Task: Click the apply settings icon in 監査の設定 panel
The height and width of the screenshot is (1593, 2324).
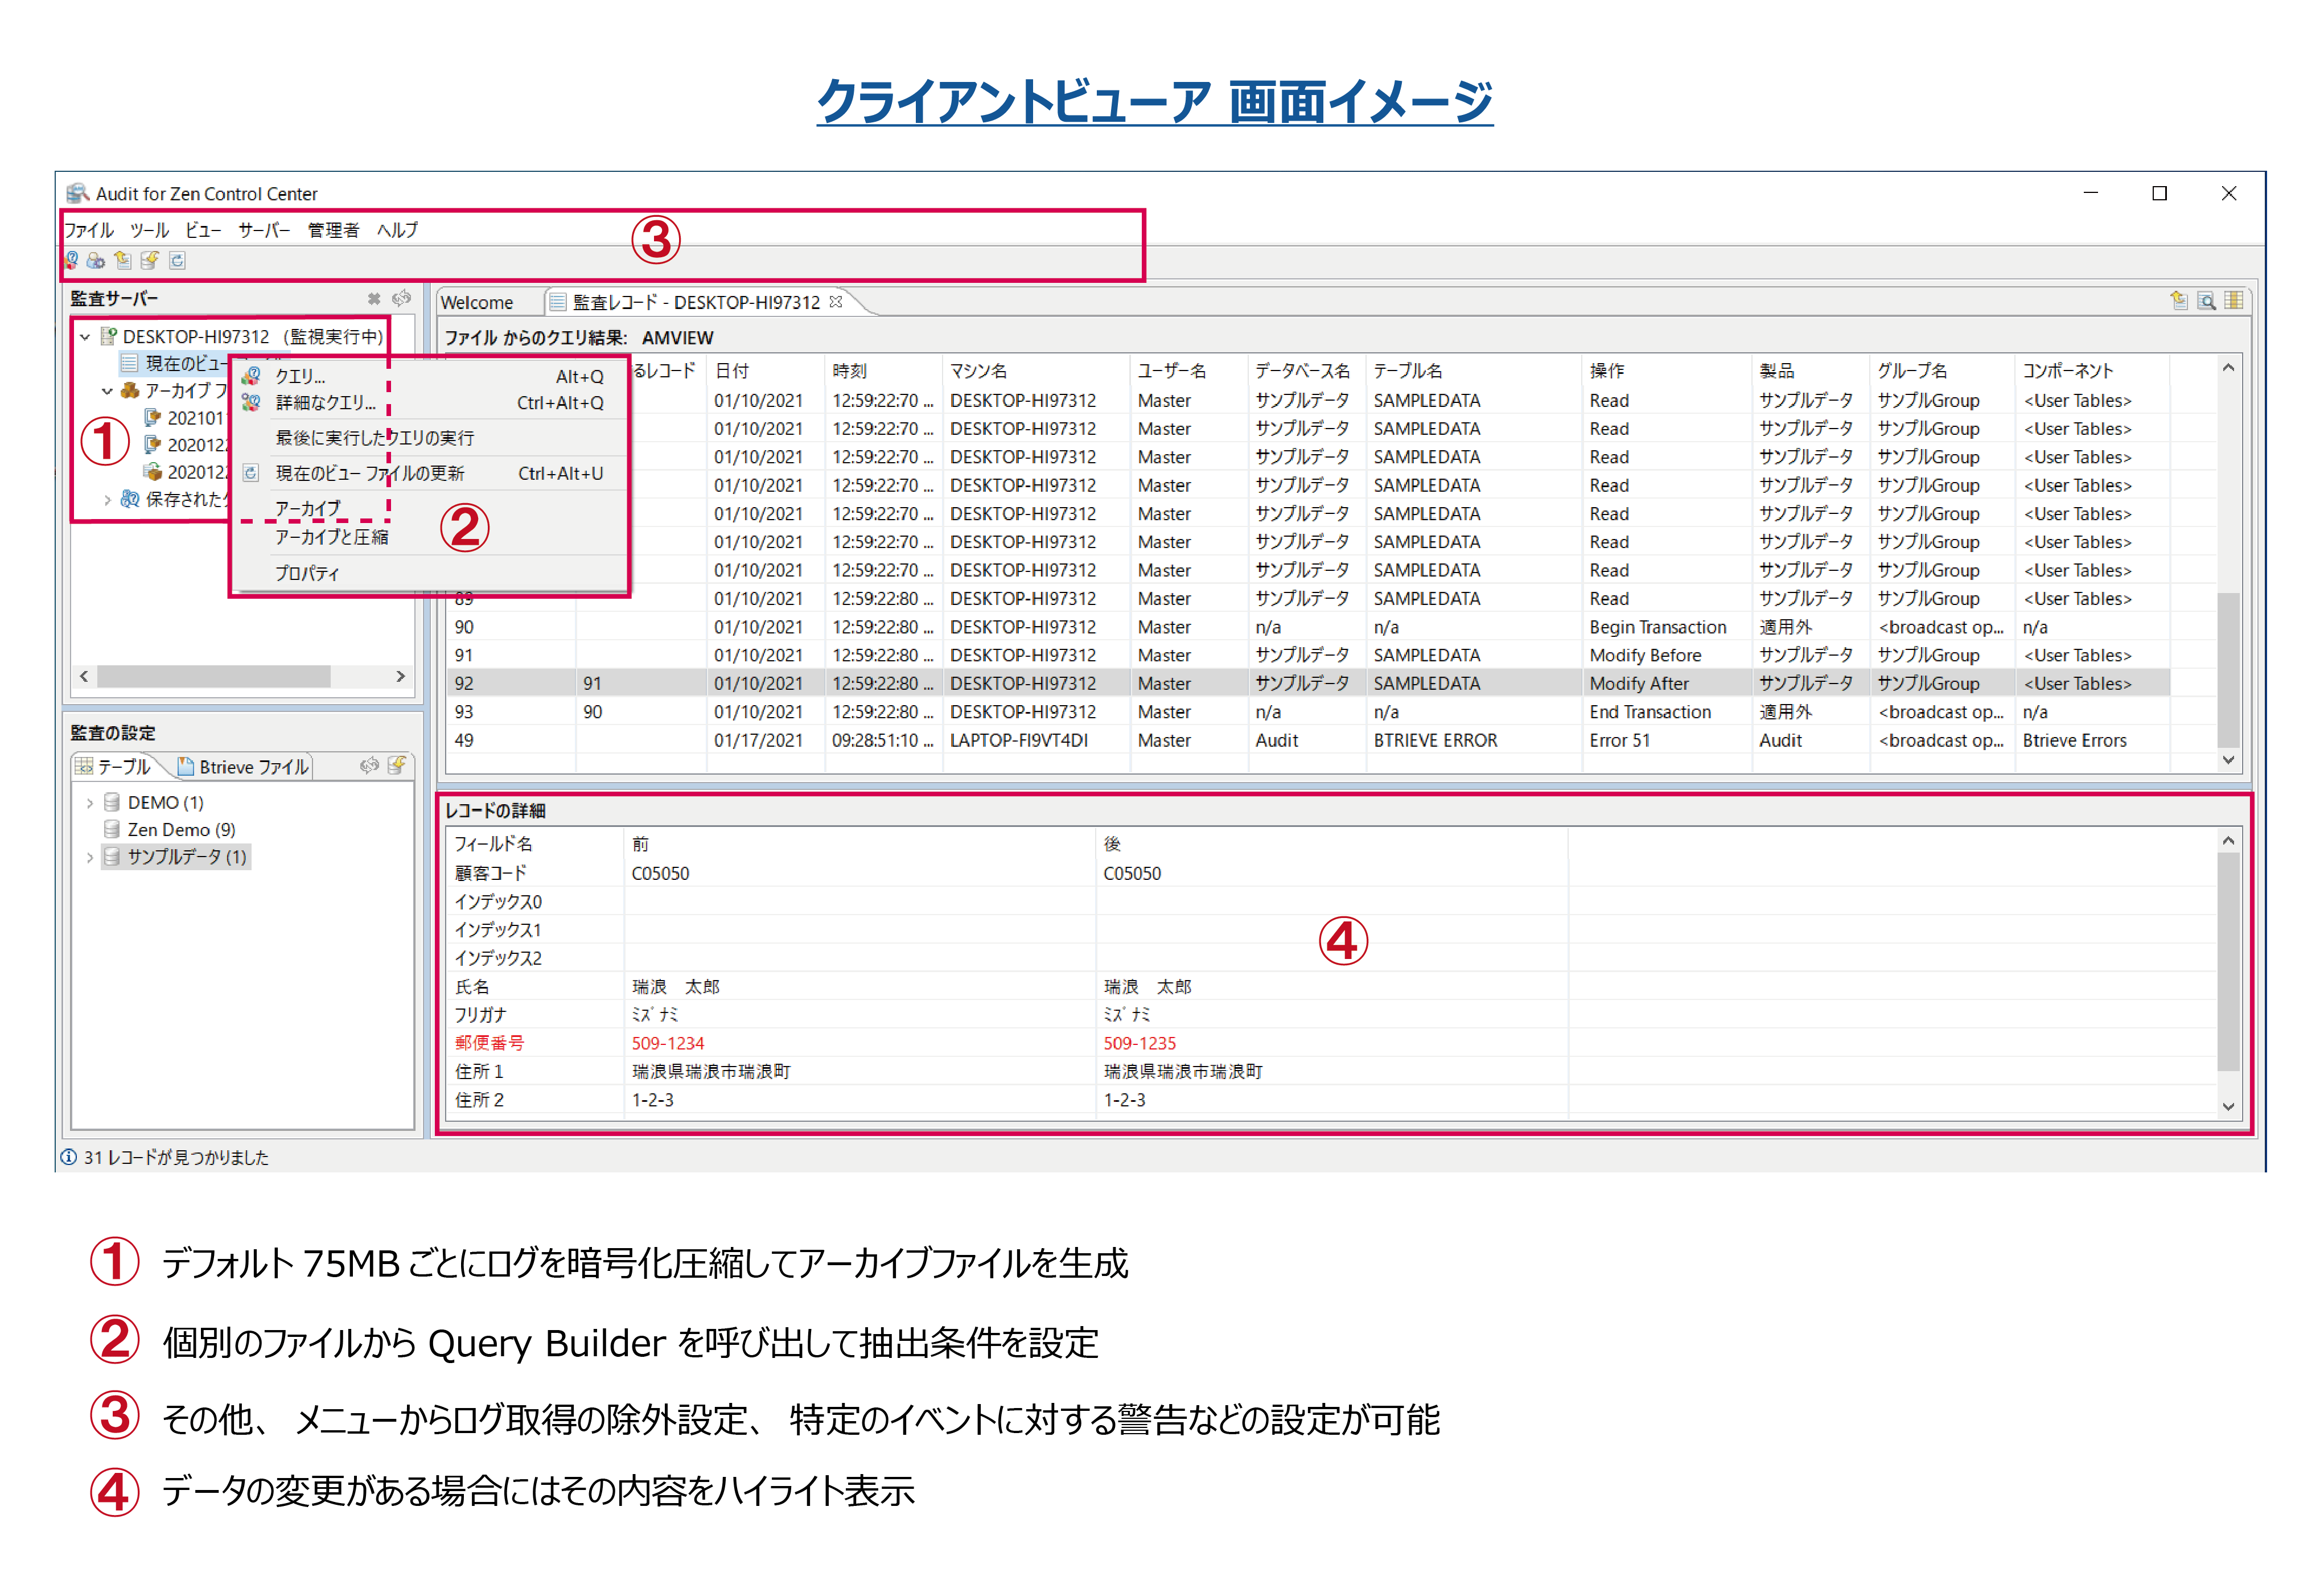Action: (x=397, y=766)
